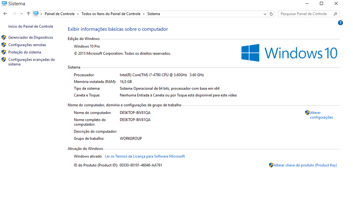Select processor value Intel Core i7-4790

coord(162,75)
